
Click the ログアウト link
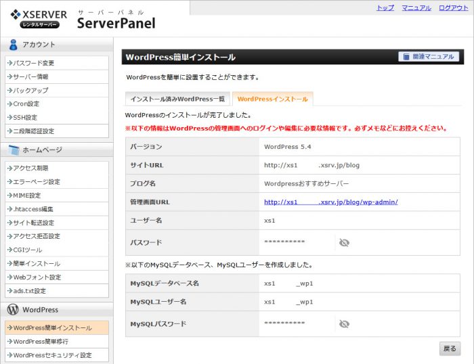pyautogui.click(x=454, y=8)
